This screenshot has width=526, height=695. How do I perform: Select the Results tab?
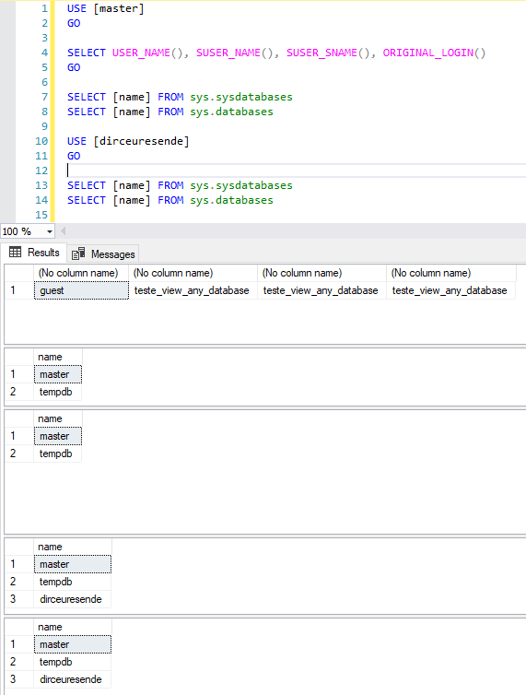(34, 253)
